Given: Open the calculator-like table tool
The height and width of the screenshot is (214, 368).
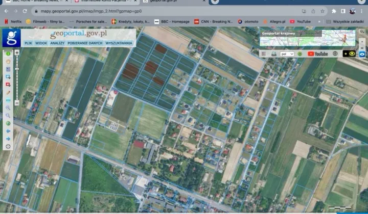Looking at the screenshot, I should pyautogui.click(x=8, y=69).
